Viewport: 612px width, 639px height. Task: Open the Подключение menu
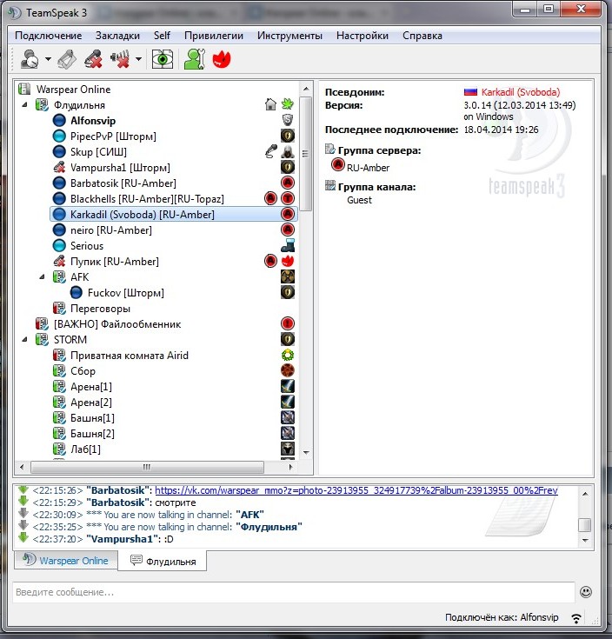[49, 36]
